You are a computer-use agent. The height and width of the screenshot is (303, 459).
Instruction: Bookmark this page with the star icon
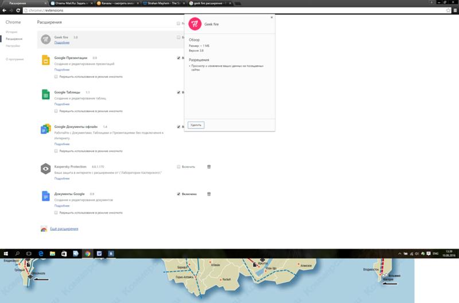coord(448,10)
